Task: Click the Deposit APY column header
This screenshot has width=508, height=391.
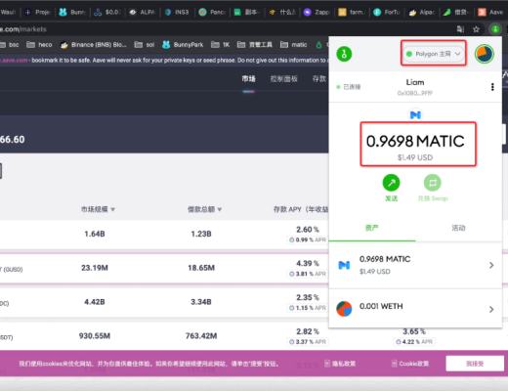Action: click(301, 209)
